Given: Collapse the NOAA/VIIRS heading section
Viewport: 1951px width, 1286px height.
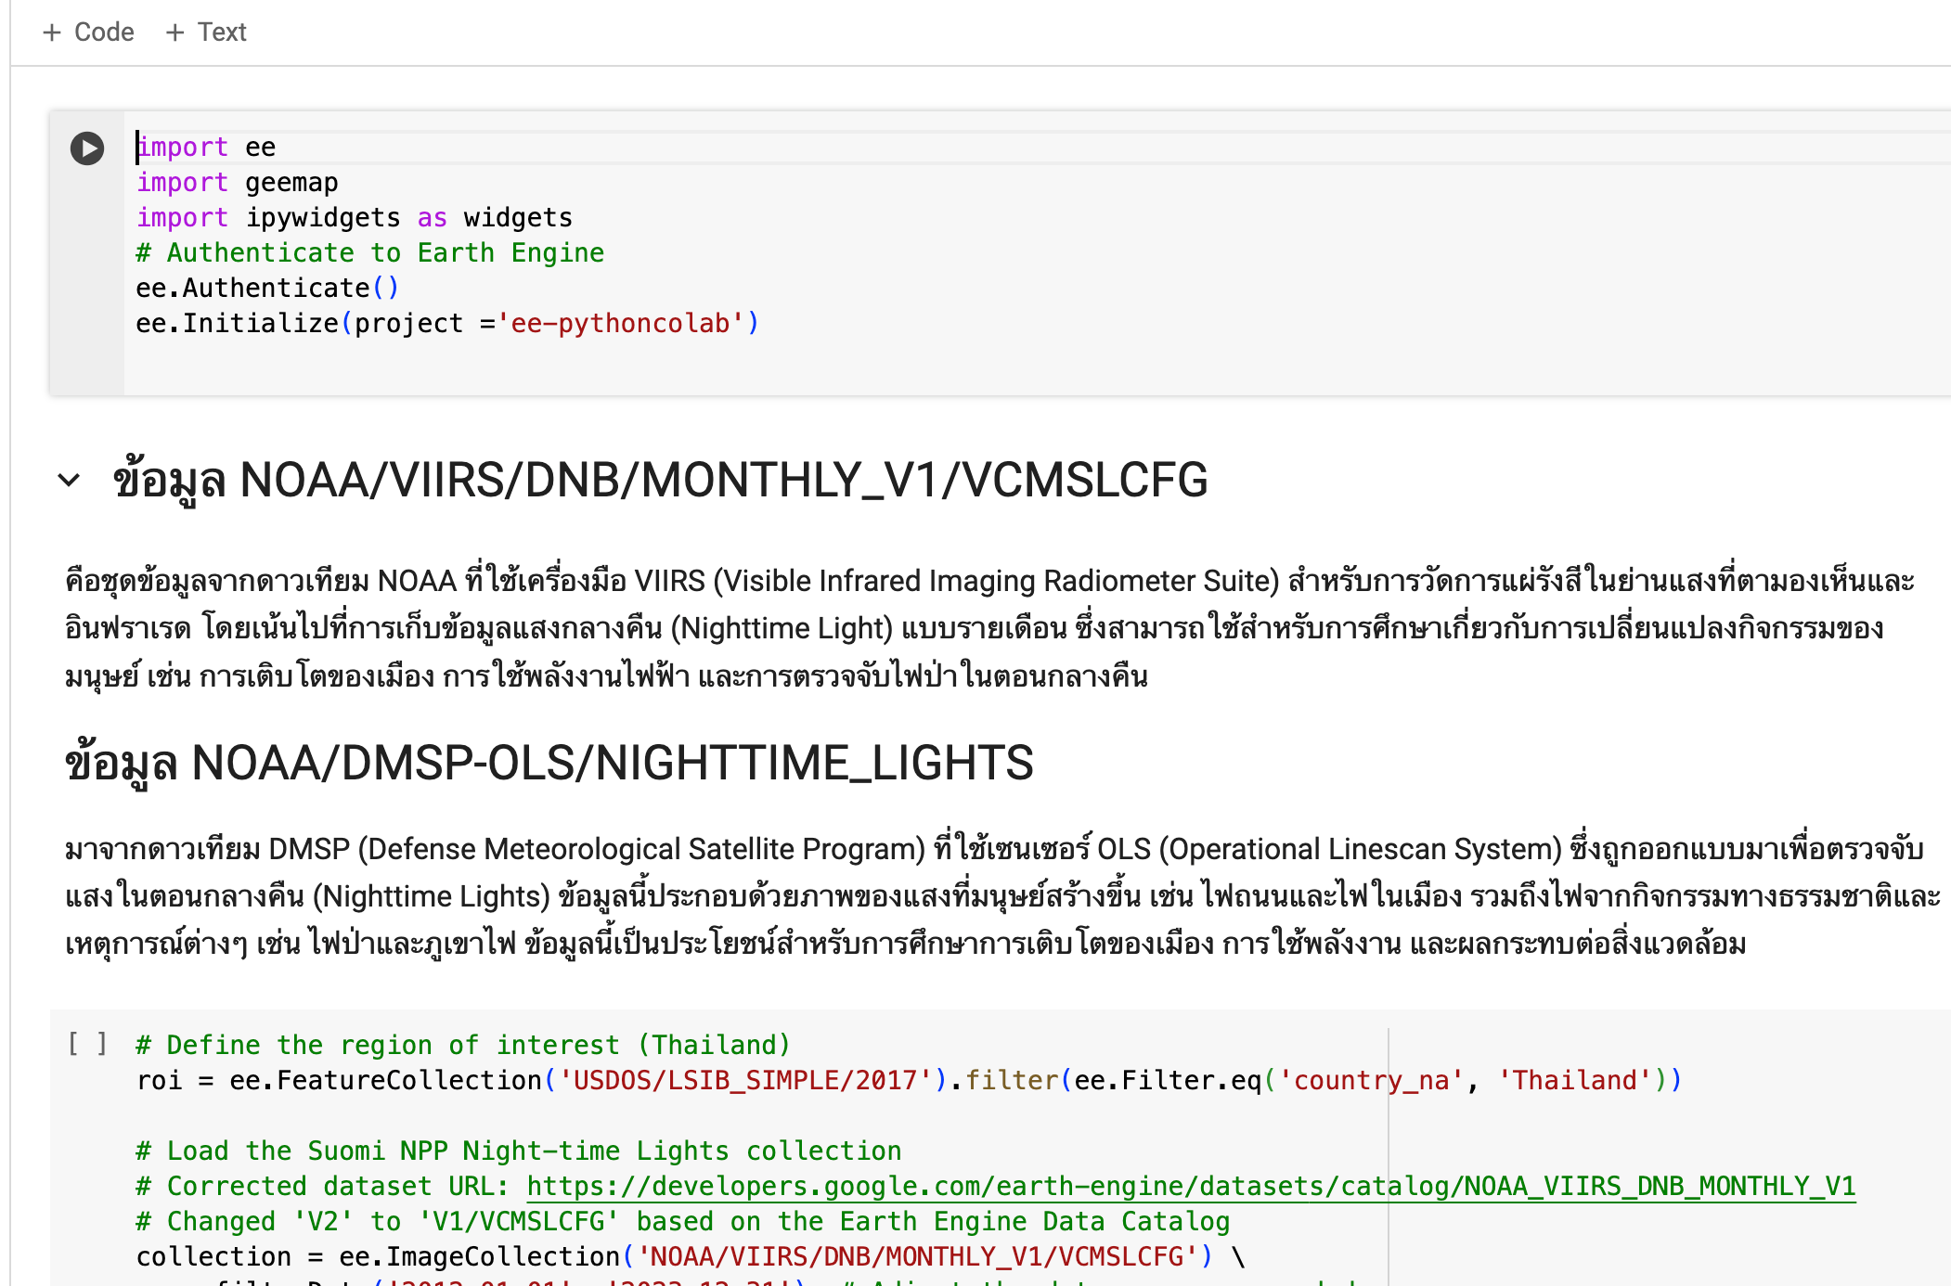Looking at the screenshot, I should tap(69, 480).
